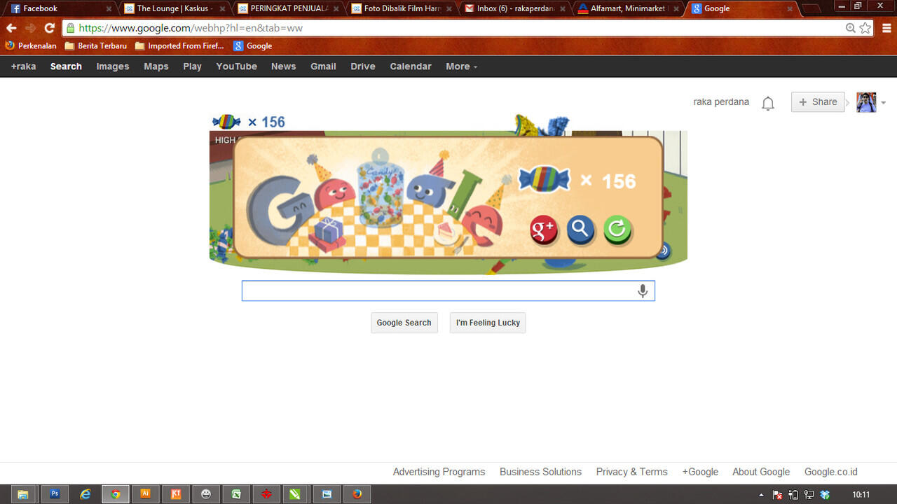Select Gmail in the Google bar
Image resolution: width=897 pixels, height=504 pixels.
323,66
